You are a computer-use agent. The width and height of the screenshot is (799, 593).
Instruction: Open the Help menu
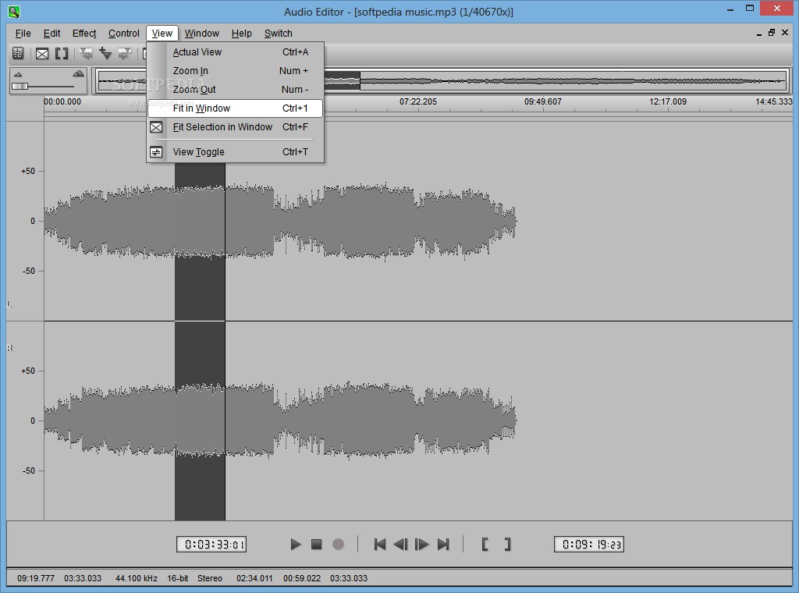242,34
